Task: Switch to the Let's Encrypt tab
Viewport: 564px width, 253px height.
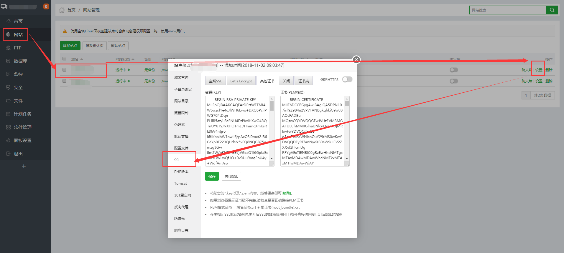Action: pos(241,81)
